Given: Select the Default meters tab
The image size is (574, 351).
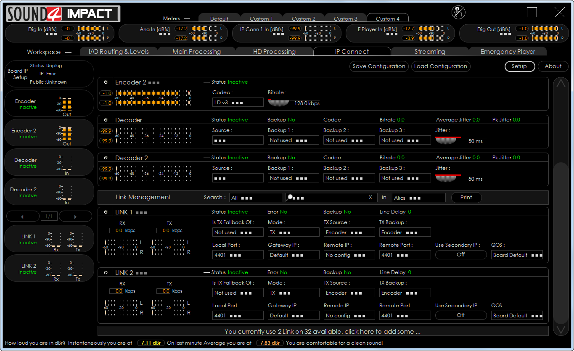Looking at the screenshot, I should tap(219, 18).
